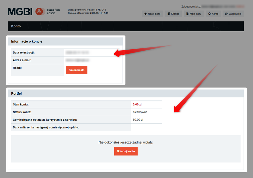
Task: Click the 50,00 zł monthly fee value
Action: 138,120
